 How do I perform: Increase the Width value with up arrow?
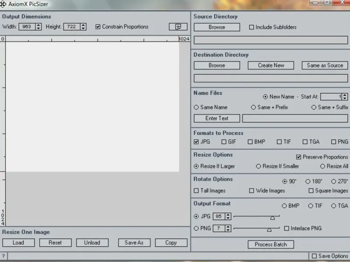click(x=38, y=25)
